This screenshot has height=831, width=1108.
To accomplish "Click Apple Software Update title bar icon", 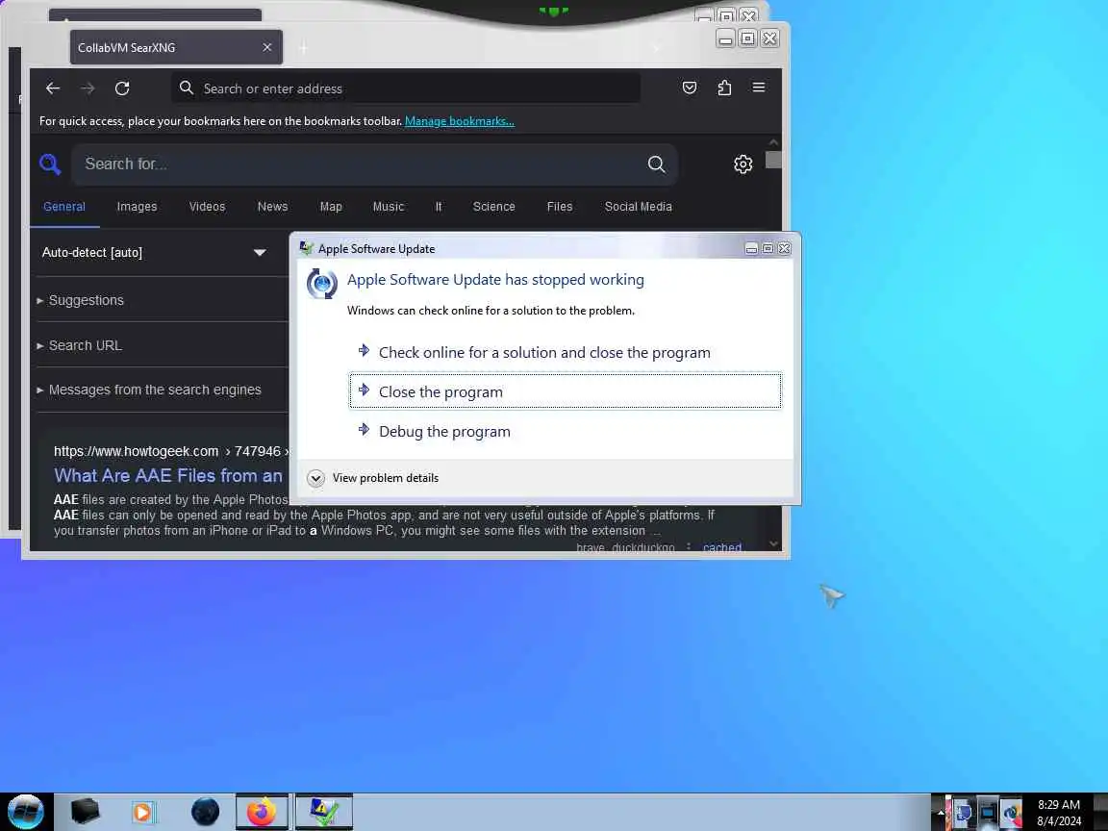I will click(x=306, y=248).
